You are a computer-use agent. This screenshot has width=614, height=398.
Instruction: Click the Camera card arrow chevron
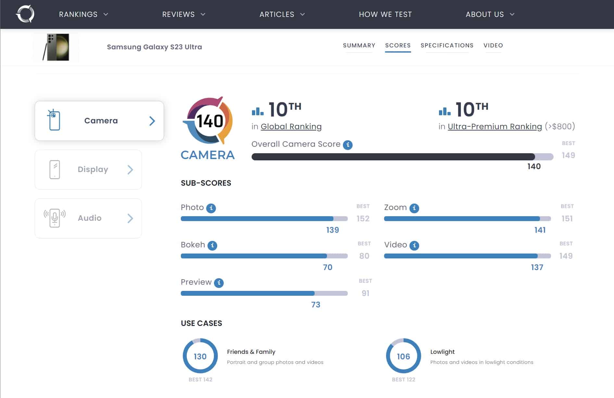(152, 121)
